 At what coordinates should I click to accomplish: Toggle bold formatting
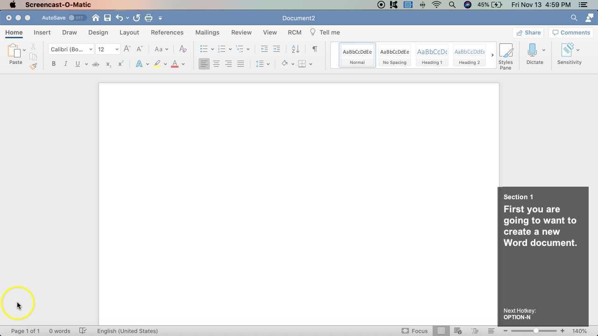[53, 63]
